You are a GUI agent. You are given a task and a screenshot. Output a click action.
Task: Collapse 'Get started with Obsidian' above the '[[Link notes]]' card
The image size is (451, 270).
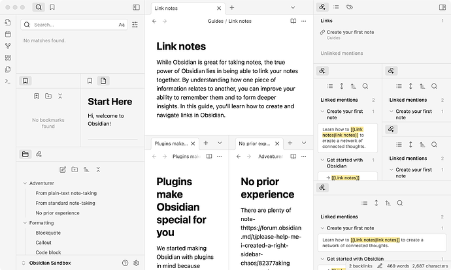point(322,160)
